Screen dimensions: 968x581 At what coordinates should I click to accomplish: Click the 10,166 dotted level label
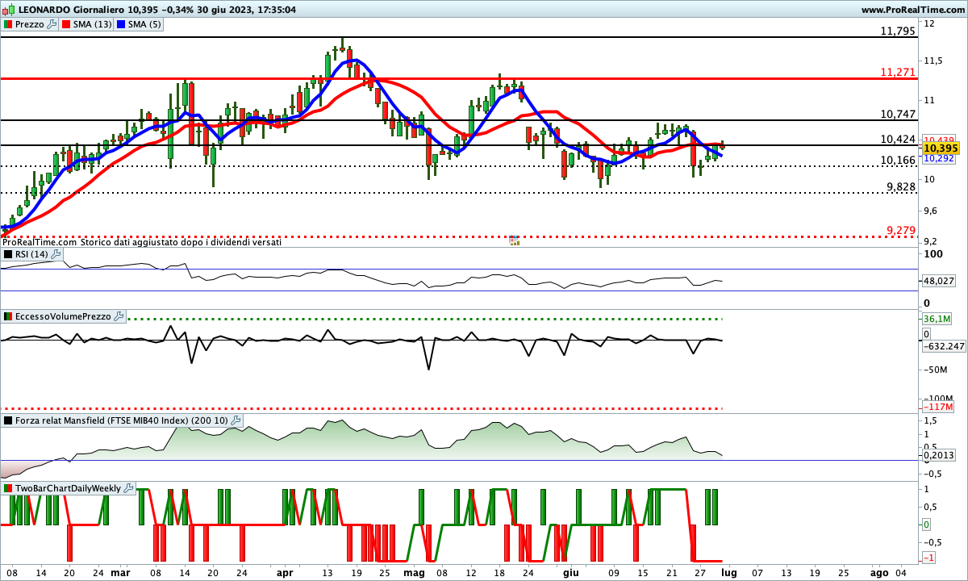898,160
